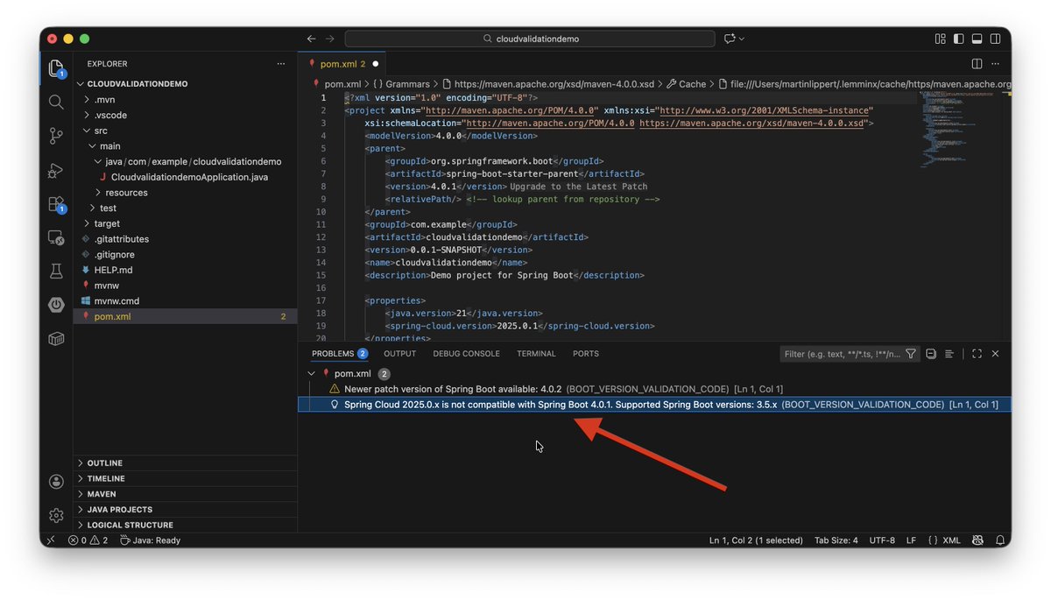The width and height of the screenshot is (1051, 600).
Task: Switch to the OUTPUT tab
Action: coord(399,354)
